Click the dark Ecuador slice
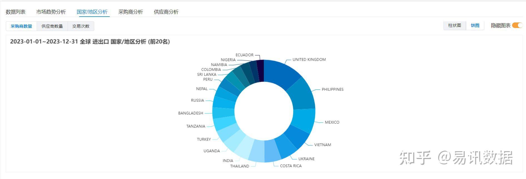Image resolution: width=526 pixels, height=179 pixels. [x=260, y=71]
